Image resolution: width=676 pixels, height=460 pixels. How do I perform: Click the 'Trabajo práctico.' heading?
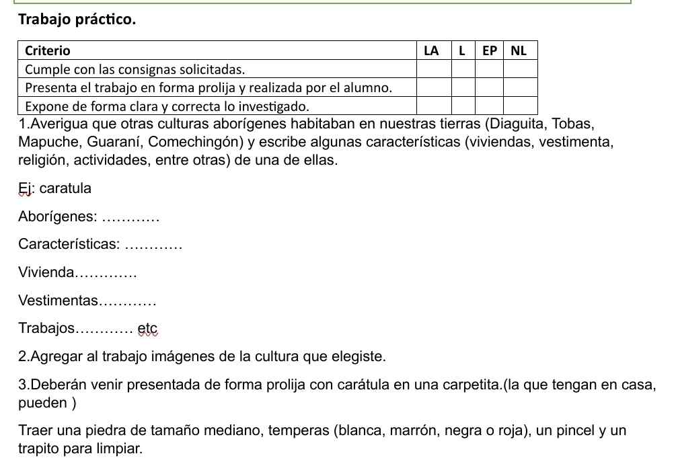coord(77,20)
